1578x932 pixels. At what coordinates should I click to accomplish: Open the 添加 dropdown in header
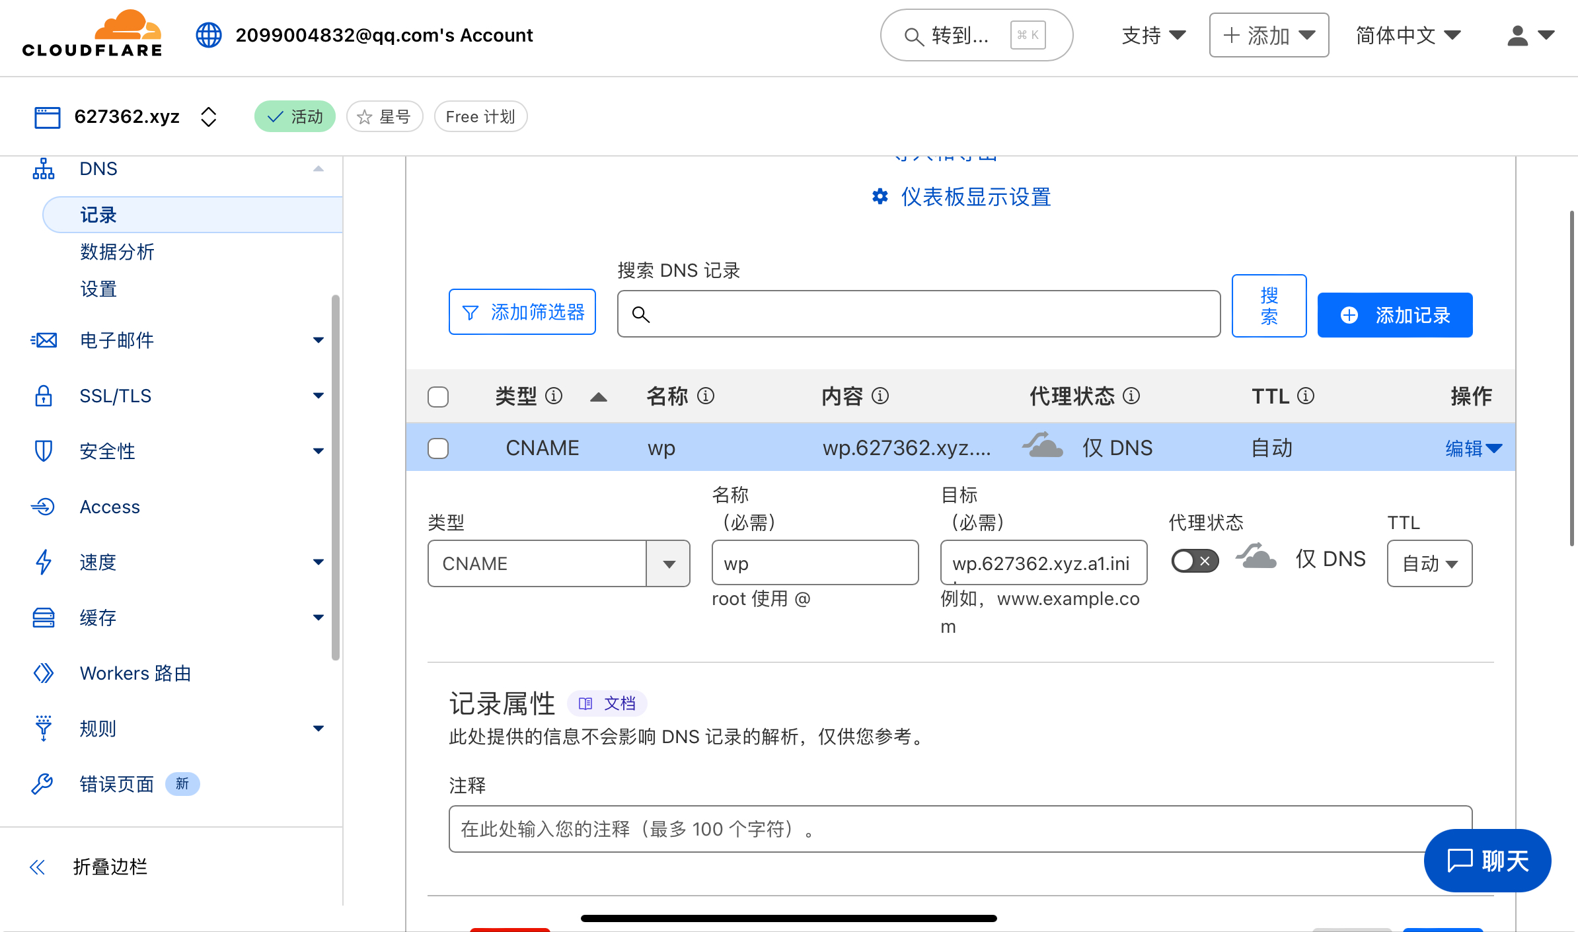(1269, 35)
